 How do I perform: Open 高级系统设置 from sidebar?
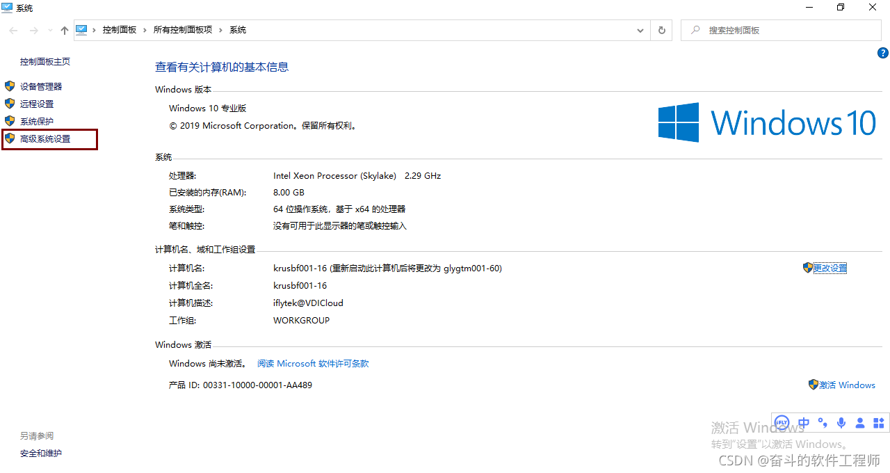[x=45, y=138]
